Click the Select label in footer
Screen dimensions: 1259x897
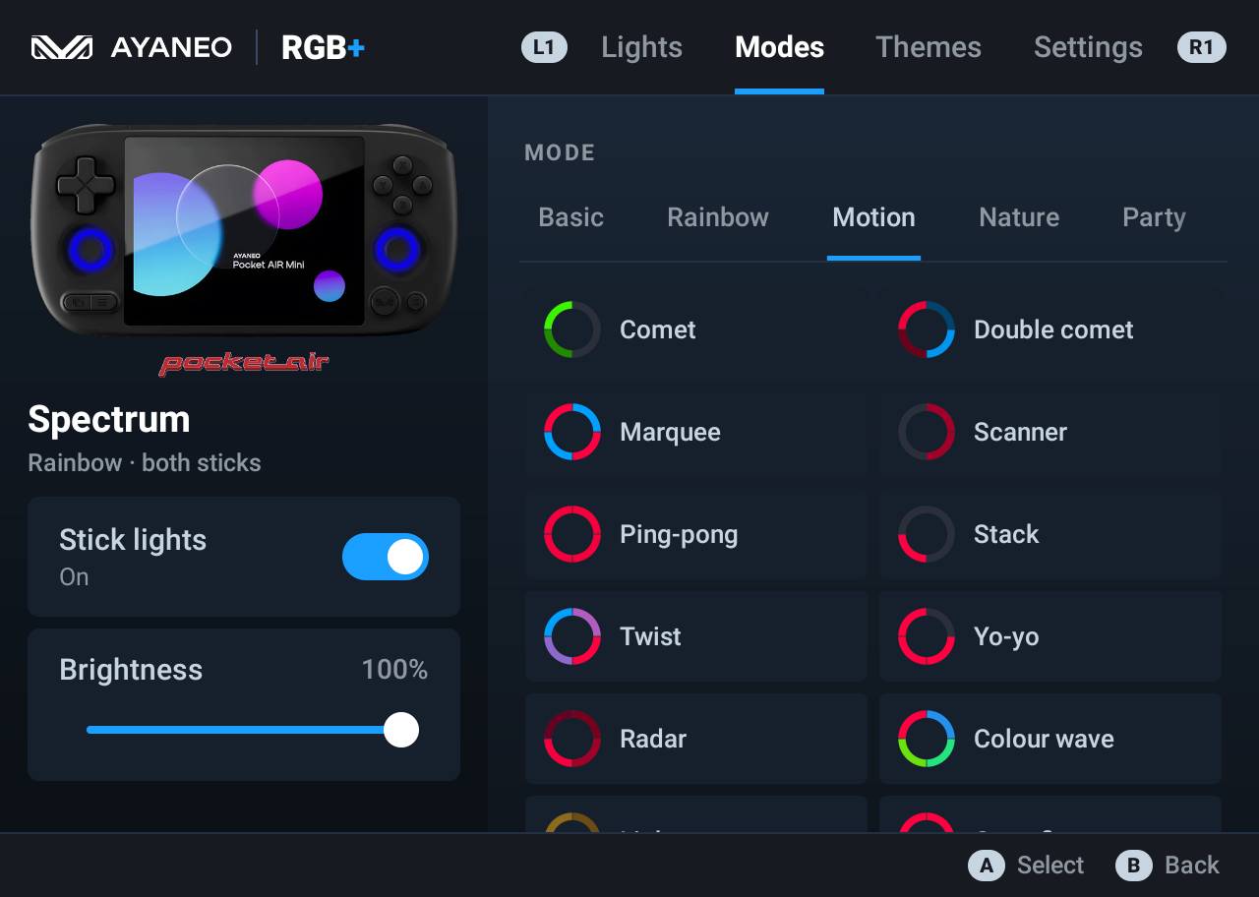pyautogui.click(x=1050, y=866)
